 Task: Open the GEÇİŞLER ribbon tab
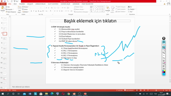point(30,4)
